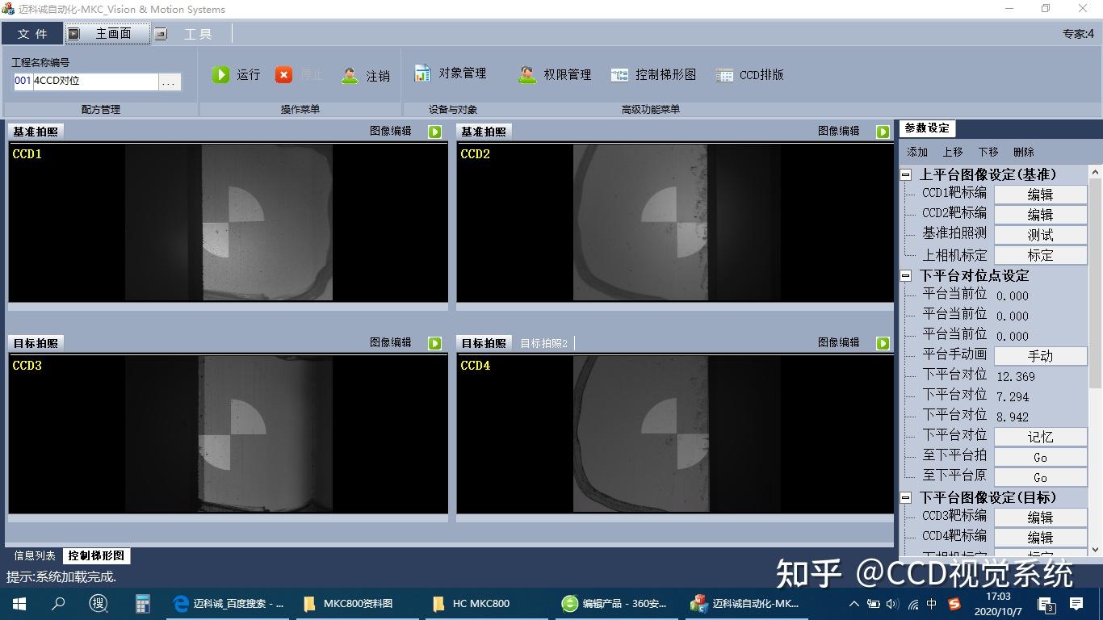Click 标定 button for 上相机标定
The image size is (1103, 620).
click(x=1040, y=255)
